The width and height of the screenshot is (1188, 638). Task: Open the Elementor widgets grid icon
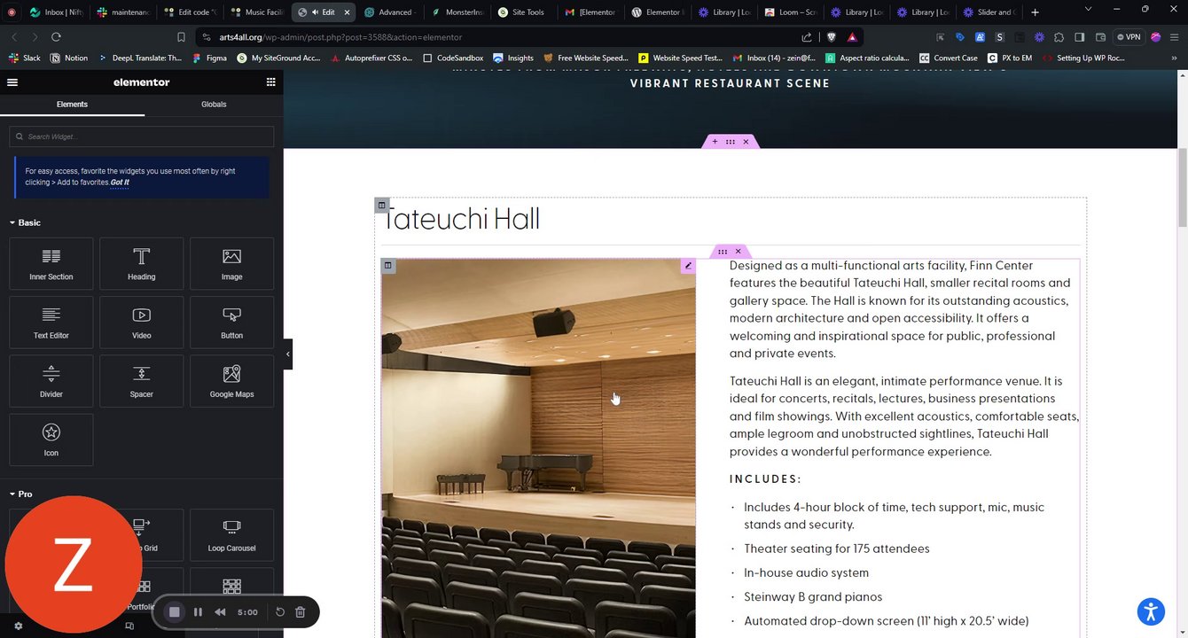(270, 82)
